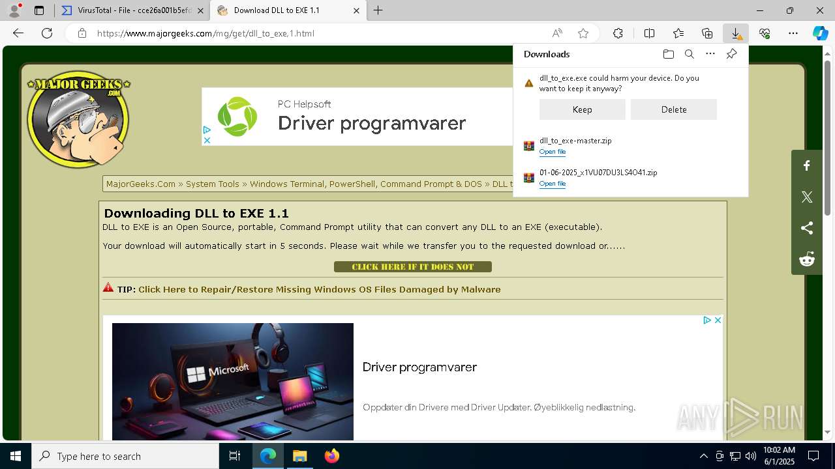Screen dimensions: 835x469
Task: Share page on Reddit
Action: coord(807,259)
